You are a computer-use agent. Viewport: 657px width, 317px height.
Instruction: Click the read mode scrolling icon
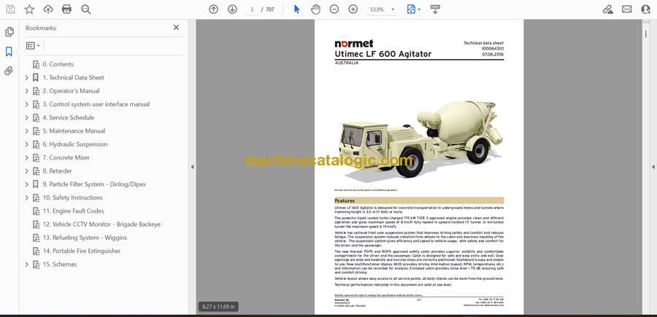[435, 9]
